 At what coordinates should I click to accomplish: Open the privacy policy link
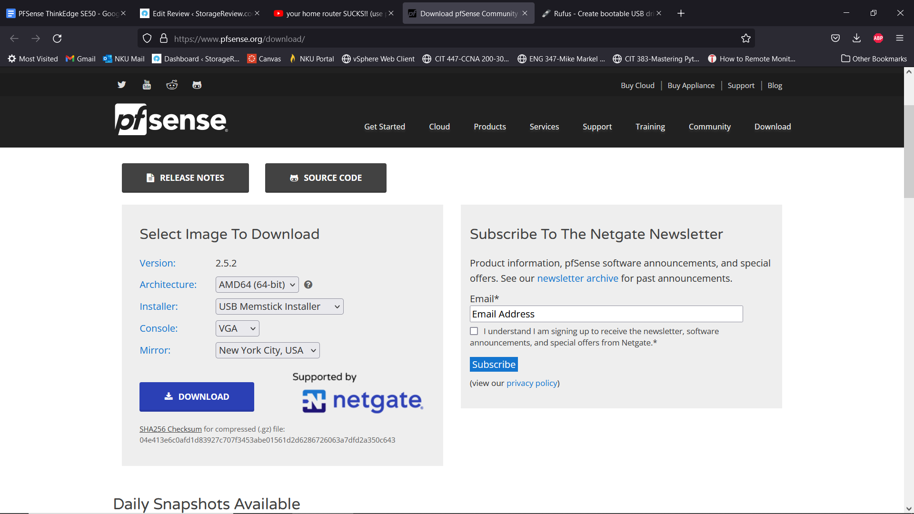(532, 383)
